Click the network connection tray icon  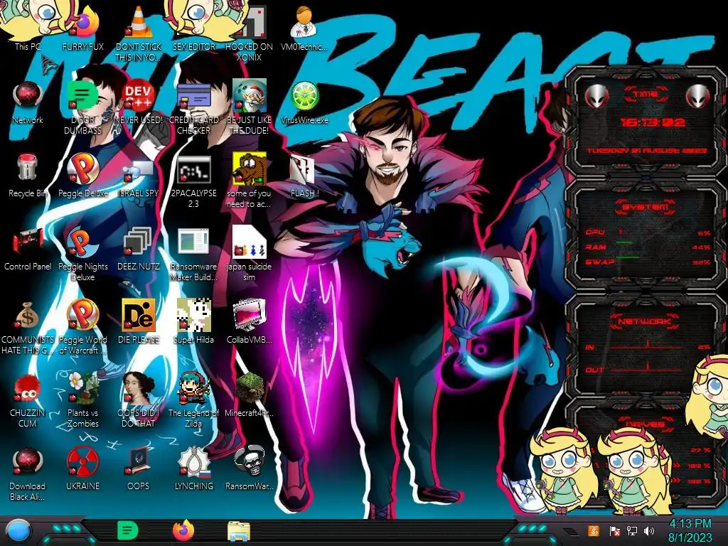pos(632,530)
